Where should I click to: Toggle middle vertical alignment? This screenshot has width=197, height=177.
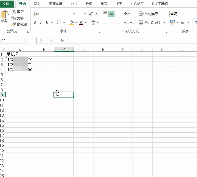point(111,14)
